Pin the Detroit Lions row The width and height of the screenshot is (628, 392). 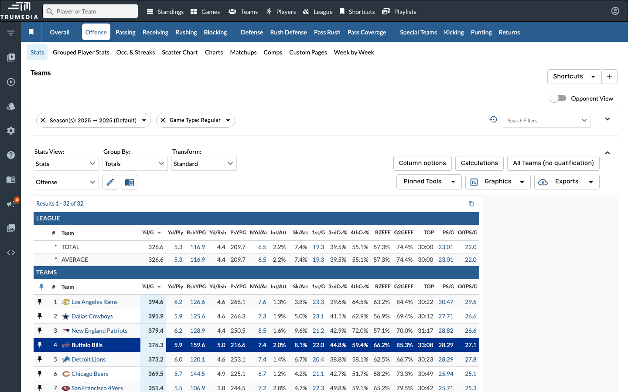point(40,359)
